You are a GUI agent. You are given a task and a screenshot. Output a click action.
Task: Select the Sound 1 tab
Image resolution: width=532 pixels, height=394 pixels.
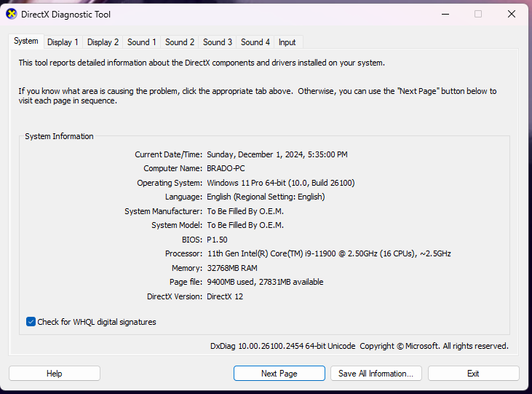[x=141, y=42]
